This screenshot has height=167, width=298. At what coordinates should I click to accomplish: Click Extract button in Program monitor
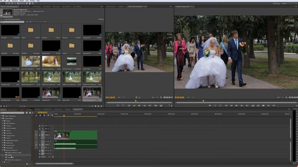pos(258,106)
